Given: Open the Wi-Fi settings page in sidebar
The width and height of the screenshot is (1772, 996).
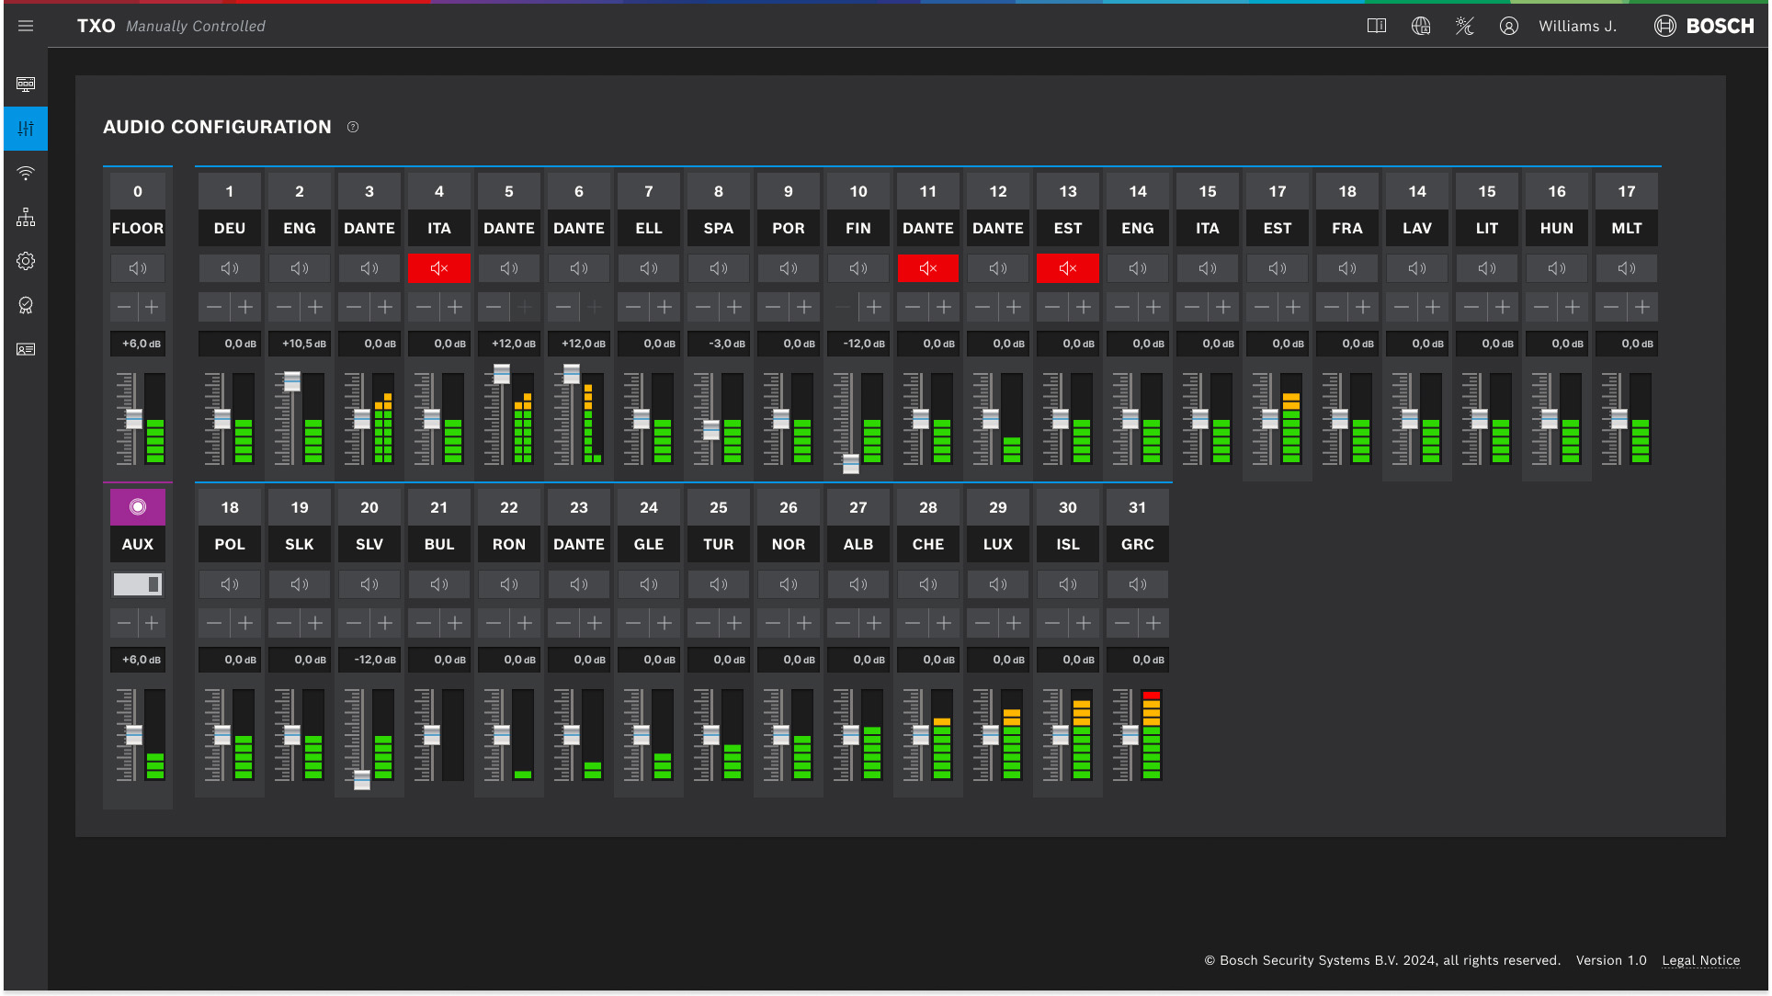Looking at the screenshot, I should pyautogui.click(x=26, y=172).
